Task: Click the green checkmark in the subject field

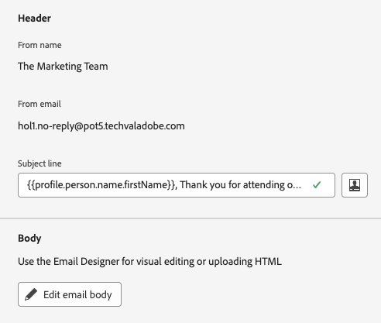Action: coord(317,185)
